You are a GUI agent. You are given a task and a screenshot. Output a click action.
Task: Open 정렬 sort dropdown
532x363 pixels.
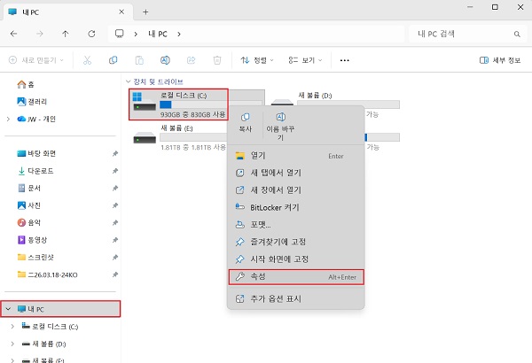pyautogui.click(x=257, y=60)
